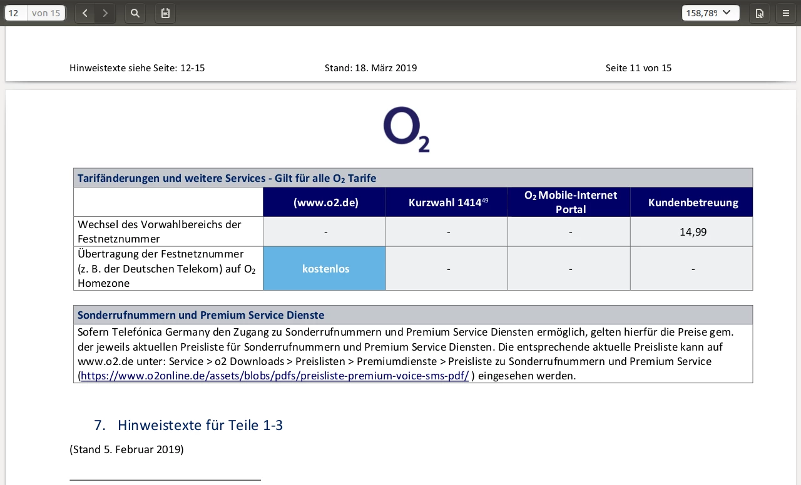Open the search tool
The width and height of the screenshot is (801, 485).
click(x=135, y=13)
